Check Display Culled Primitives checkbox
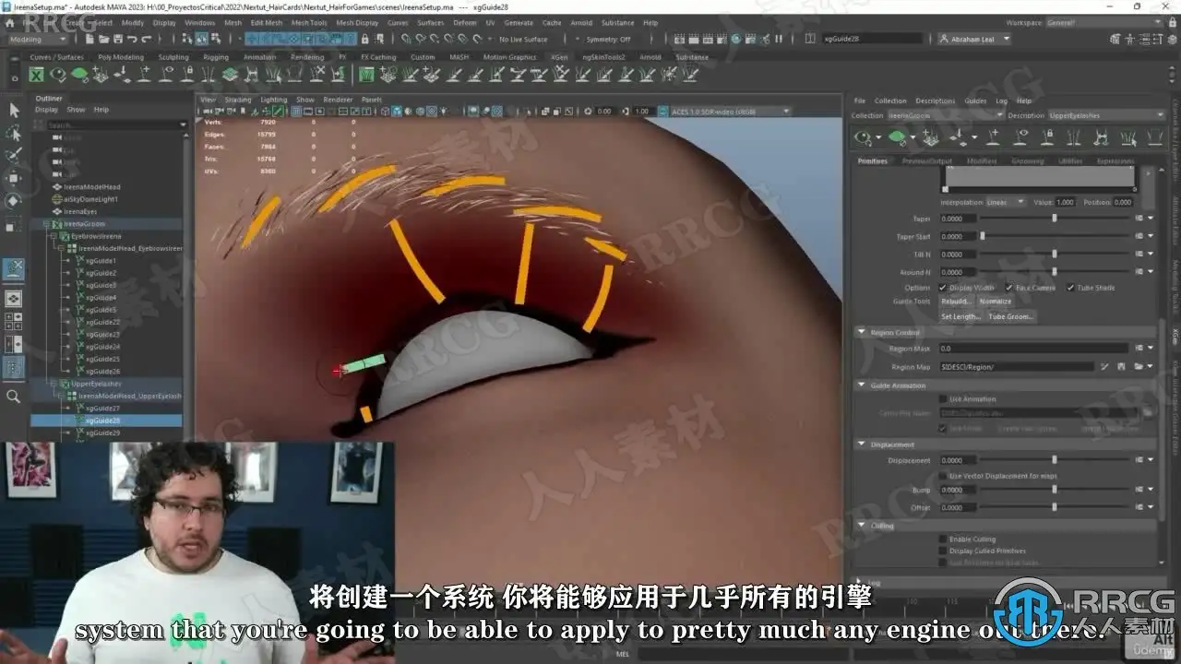This screenshot has width=1181, height=664. [943, 551]
